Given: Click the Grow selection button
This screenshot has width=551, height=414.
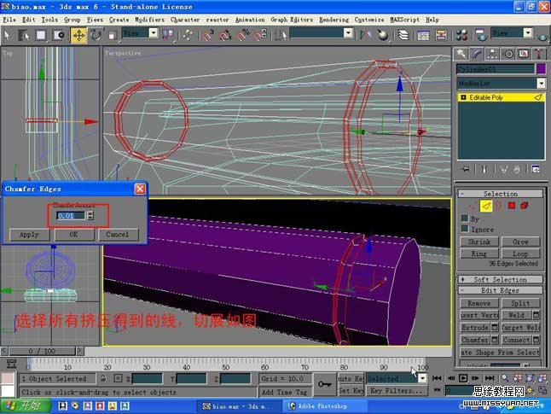Looking at the screenshot, I should click(520, 242).
